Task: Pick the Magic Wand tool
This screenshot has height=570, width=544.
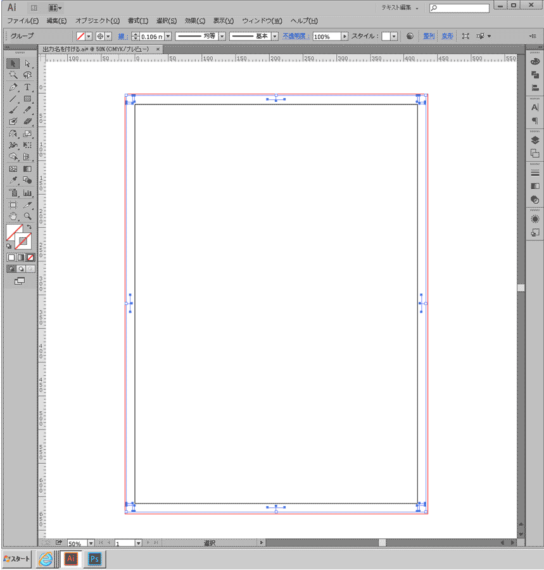Action: 13,75
